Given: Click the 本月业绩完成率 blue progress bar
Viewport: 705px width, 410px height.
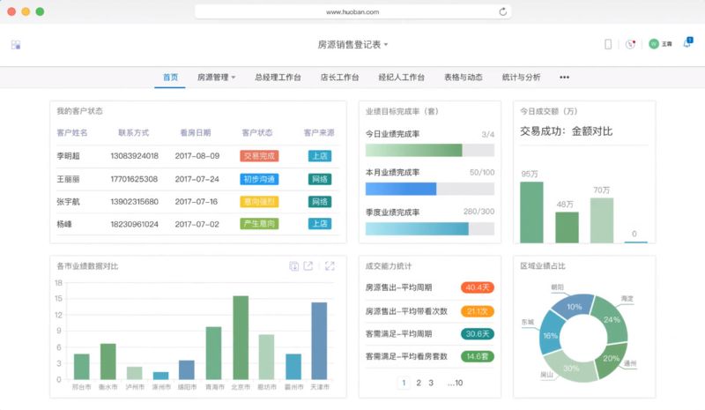Looking at the screenshot, I should (x=430, y=189).
